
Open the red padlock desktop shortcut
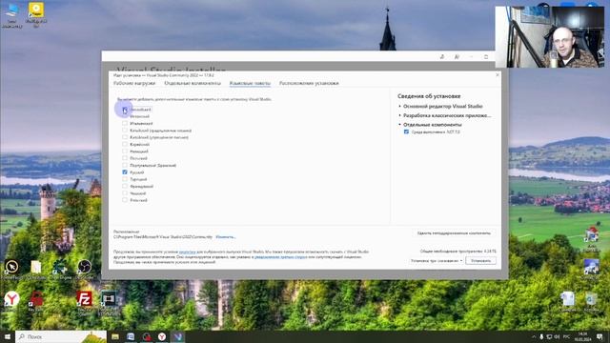pos(36,301)
